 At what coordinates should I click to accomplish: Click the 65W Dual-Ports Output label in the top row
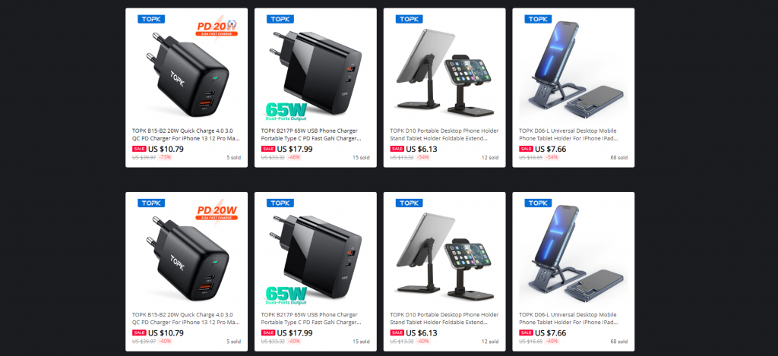coord(286,112)
